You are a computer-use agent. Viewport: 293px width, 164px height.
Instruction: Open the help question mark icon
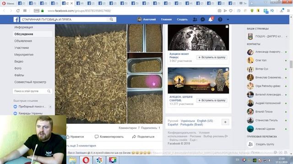click(x=220, y=19)
